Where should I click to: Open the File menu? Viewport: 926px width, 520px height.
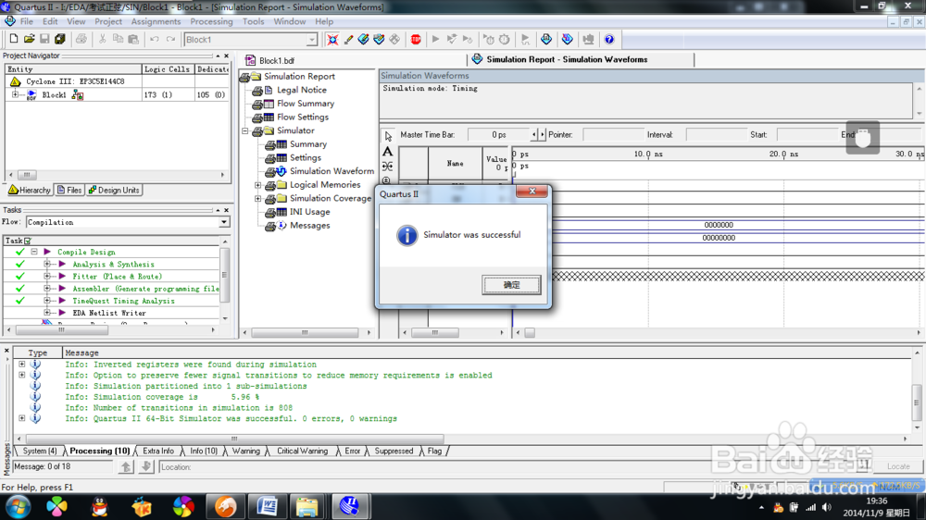(x=27, y=21)
